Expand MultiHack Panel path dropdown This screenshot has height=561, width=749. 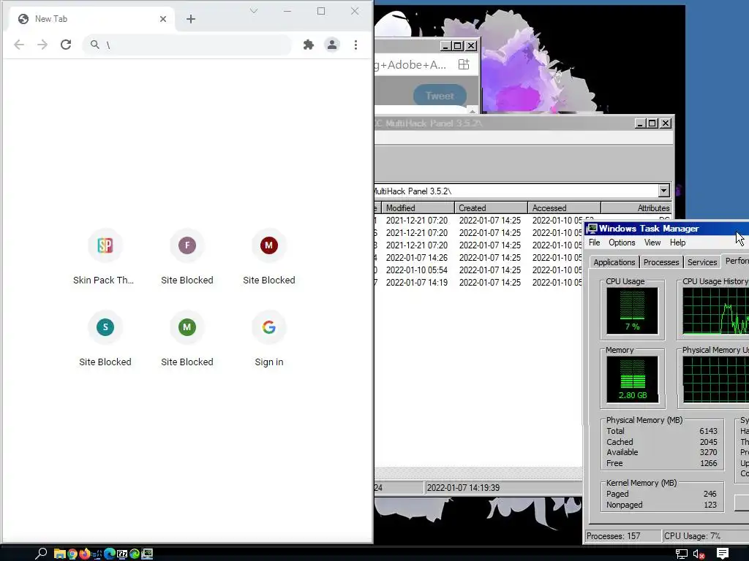663,191
